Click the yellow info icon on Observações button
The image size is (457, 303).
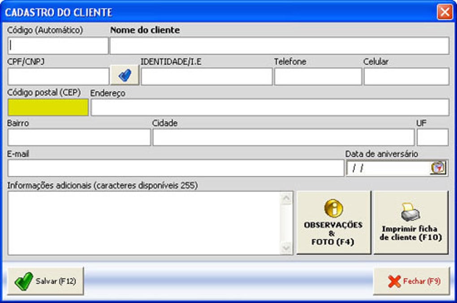click(x=334, y=208)
